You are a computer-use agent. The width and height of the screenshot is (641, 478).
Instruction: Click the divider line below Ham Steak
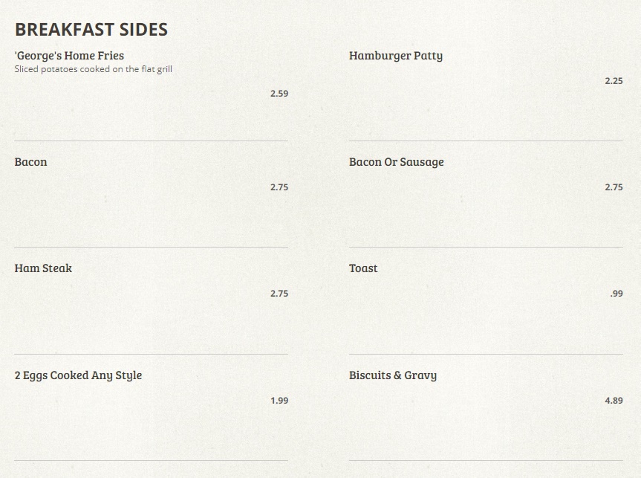(x=151, y=354)
